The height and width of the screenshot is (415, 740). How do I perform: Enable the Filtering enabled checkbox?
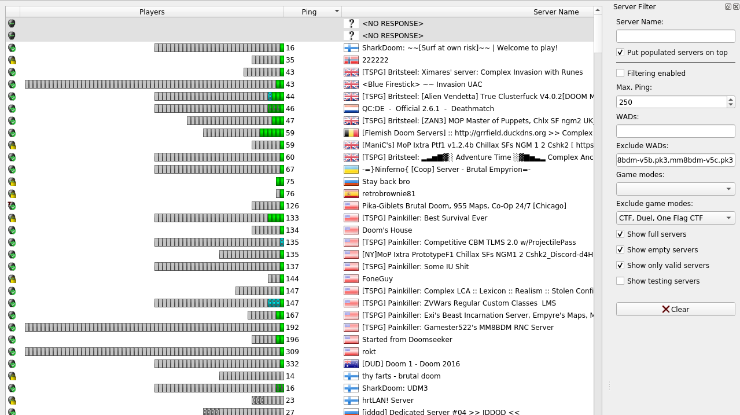pos(620,73)
